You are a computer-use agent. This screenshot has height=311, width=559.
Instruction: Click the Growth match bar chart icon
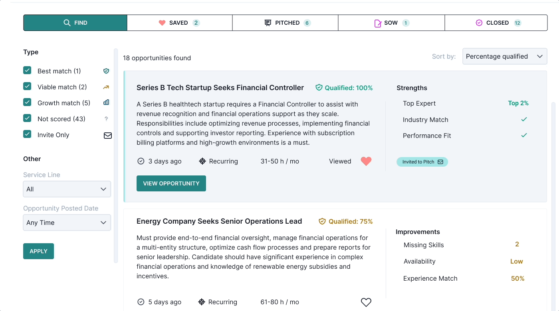pyautogui.click(x=106, y=102)
